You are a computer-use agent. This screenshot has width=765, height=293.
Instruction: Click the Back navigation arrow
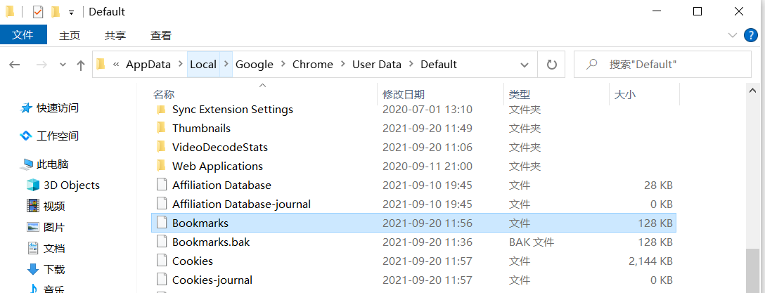click(x=15, y=65)
